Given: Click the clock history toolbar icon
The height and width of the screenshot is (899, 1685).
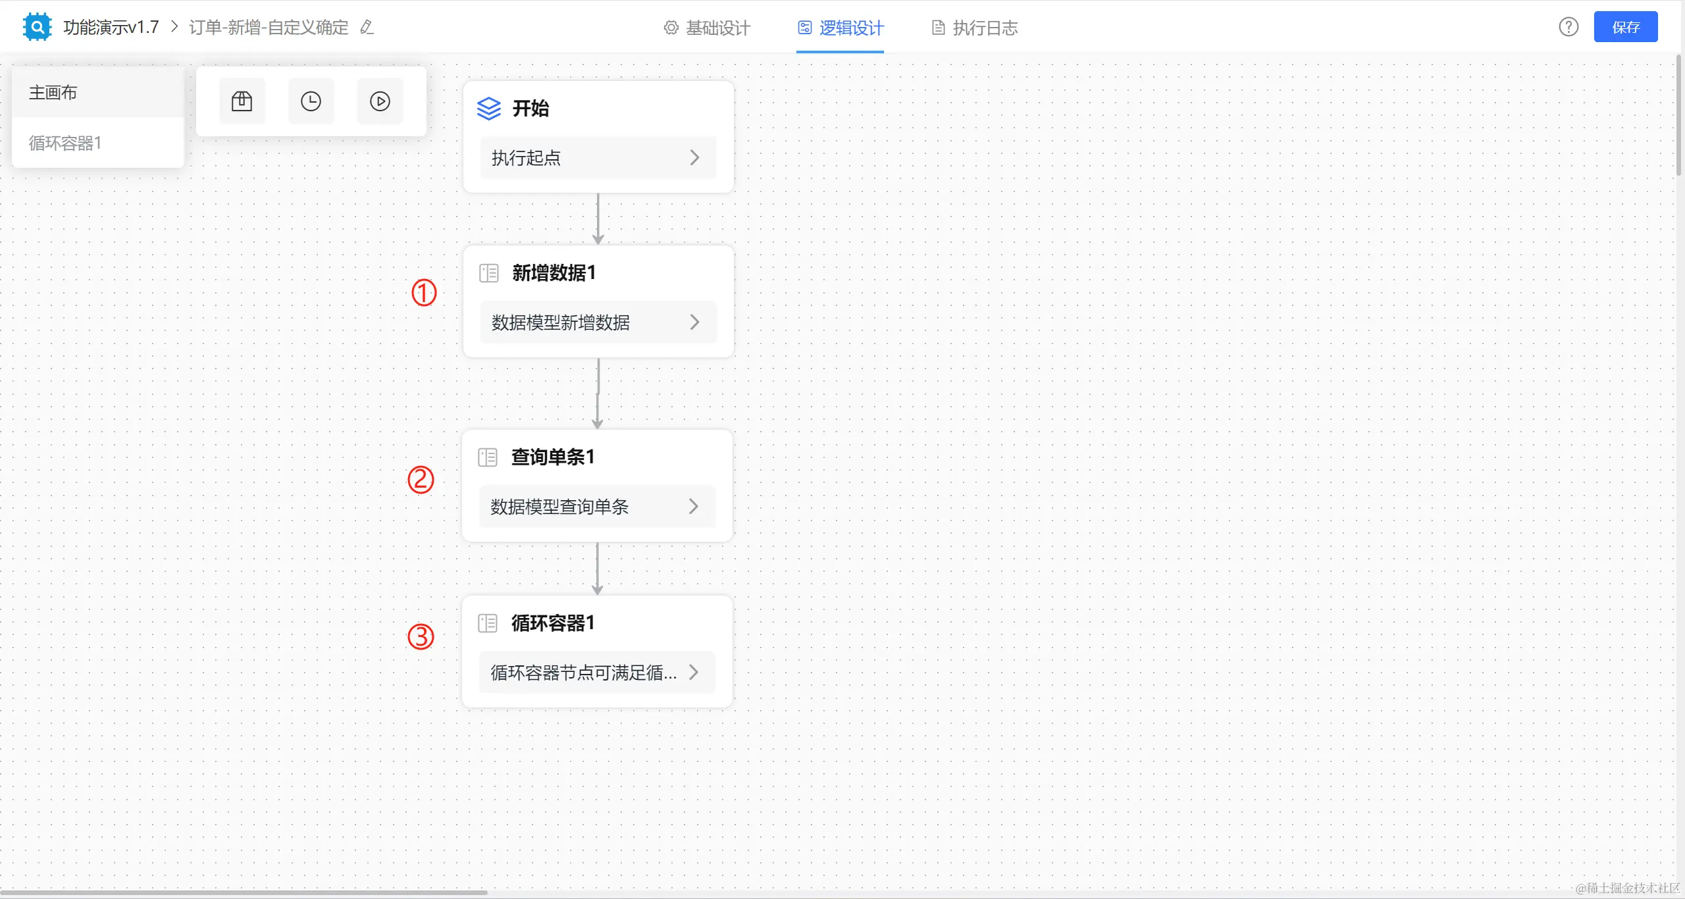Looking at the screenshot, I should pyautogui.click(x=311, y=101).
